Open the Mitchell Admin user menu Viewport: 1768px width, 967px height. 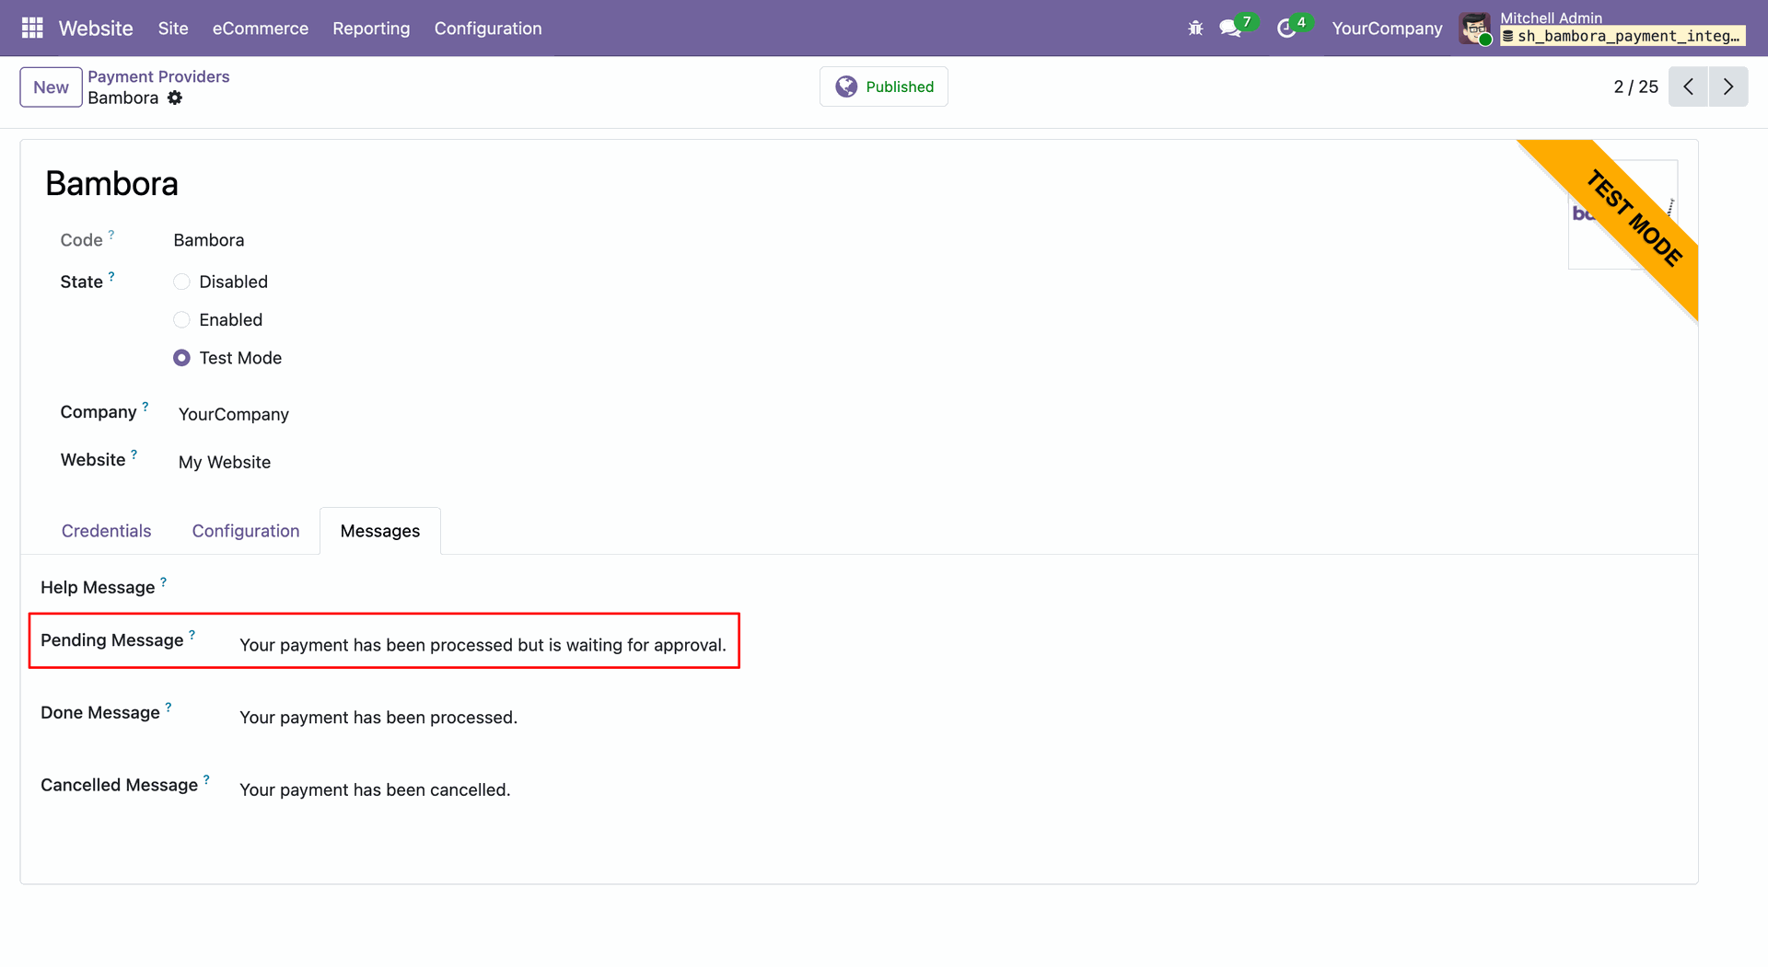coord(1603,29)
